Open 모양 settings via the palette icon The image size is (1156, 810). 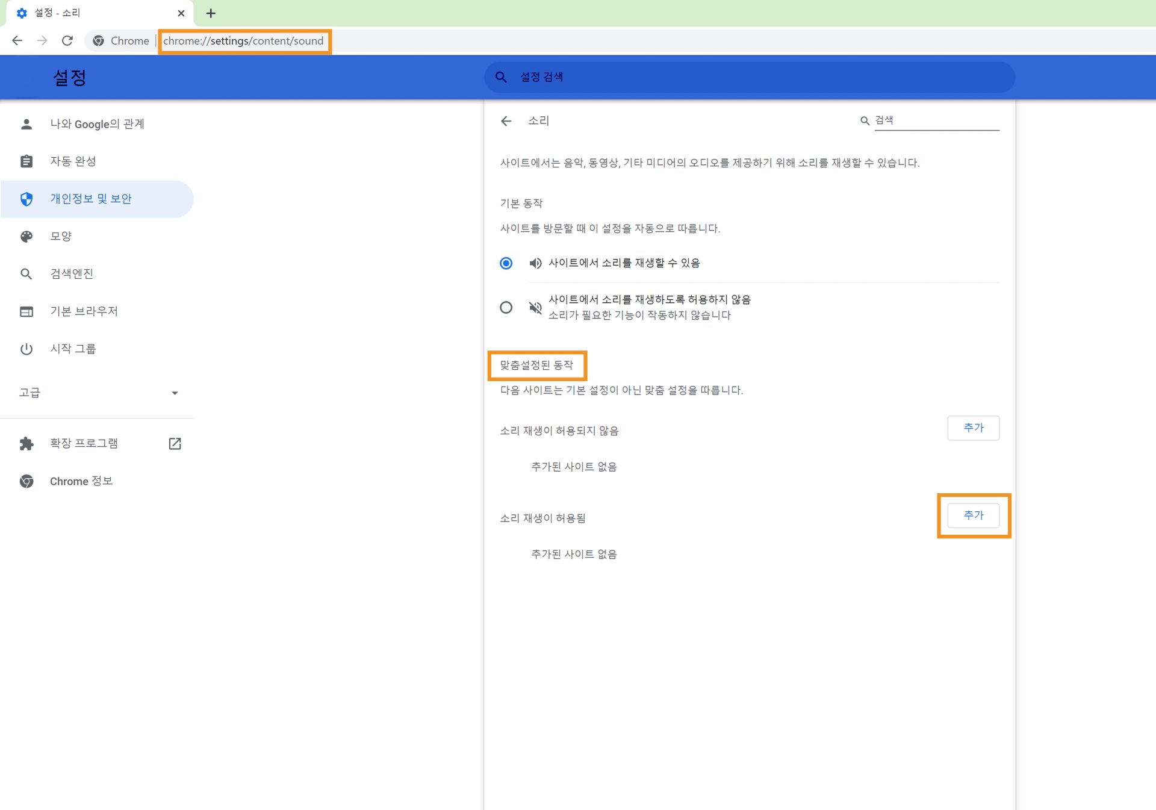(26, 236)
